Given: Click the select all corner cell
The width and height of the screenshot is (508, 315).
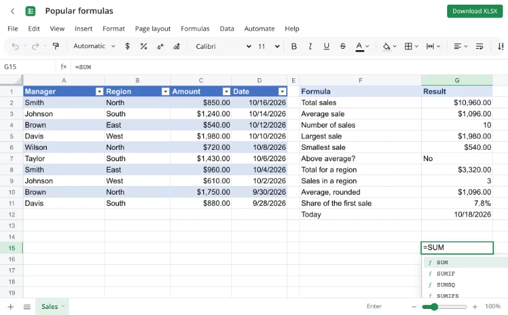Looking at the screenshot, I should (11, 80).
